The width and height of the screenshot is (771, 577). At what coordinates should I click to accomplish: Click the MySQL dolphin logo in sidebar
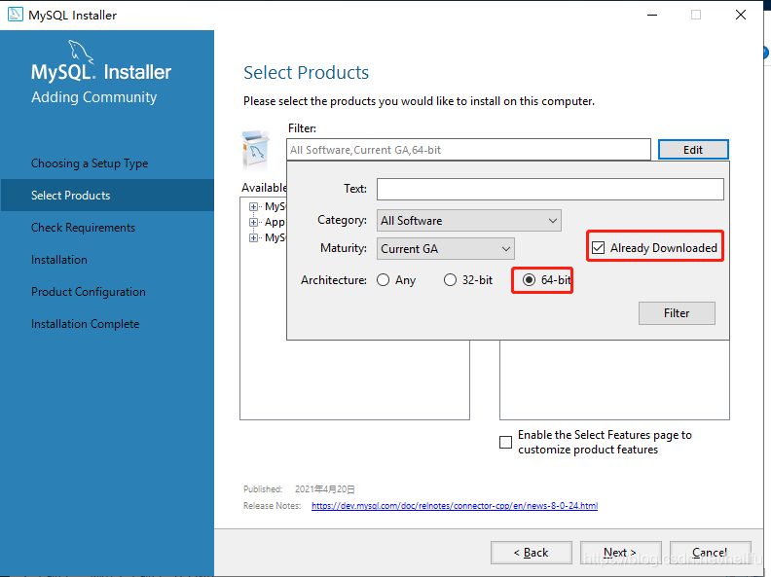pos(80,52)
